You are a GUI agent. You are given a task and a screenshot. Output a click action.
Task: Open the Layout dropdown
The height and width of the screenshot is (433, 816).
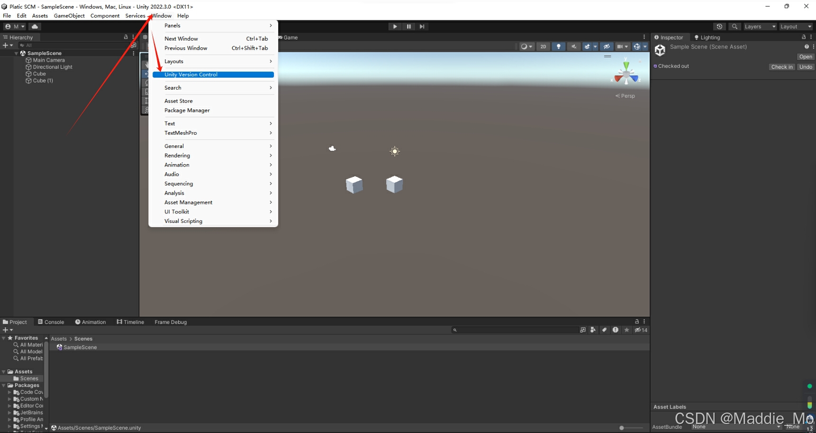(796, 27)
